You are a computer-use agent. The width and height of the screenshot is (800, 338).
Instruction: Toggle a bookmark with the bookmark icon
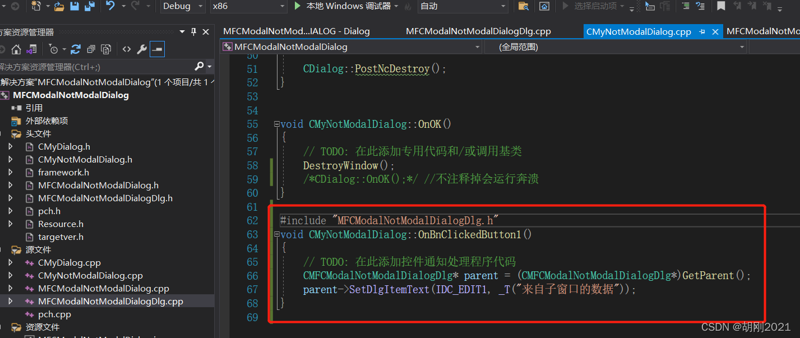point(721,6)
